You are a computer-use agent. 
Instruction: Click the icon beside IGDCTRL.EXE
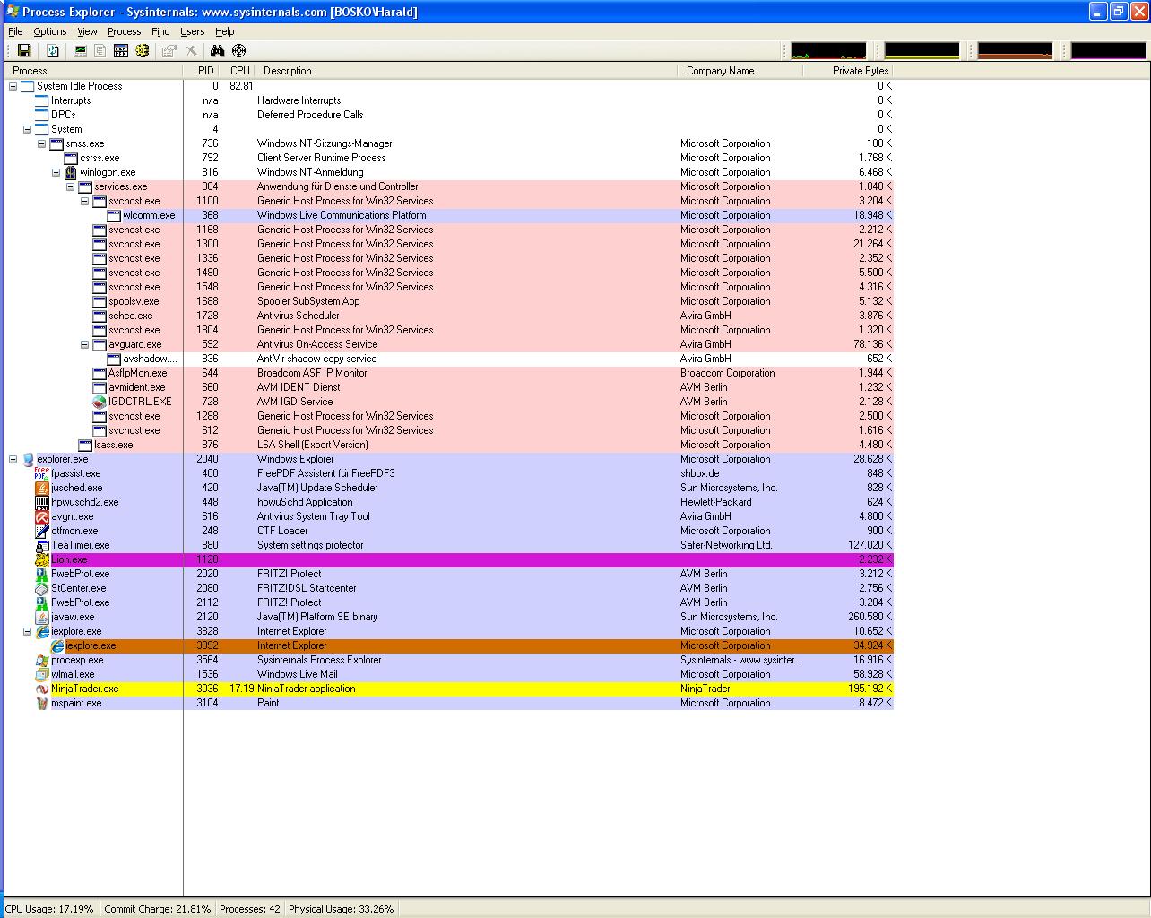click(x=99, y=402)
